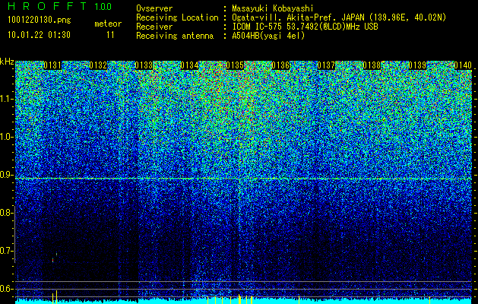
Task: Click the 0.7 frequency axis label
Action: (6, 251)
